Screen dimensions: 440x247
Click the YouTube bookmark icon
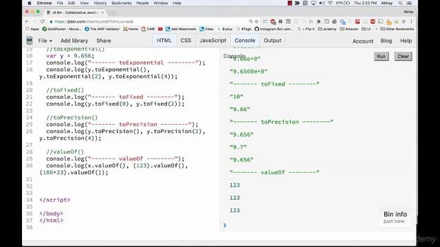160,29
